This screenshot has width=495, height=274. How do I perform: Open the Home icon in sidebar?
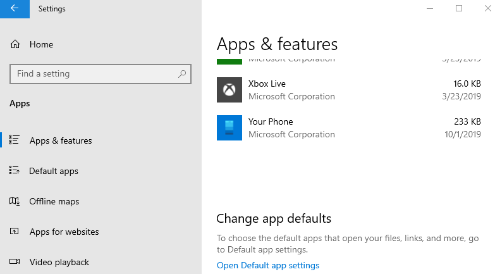tap(15, 44)
